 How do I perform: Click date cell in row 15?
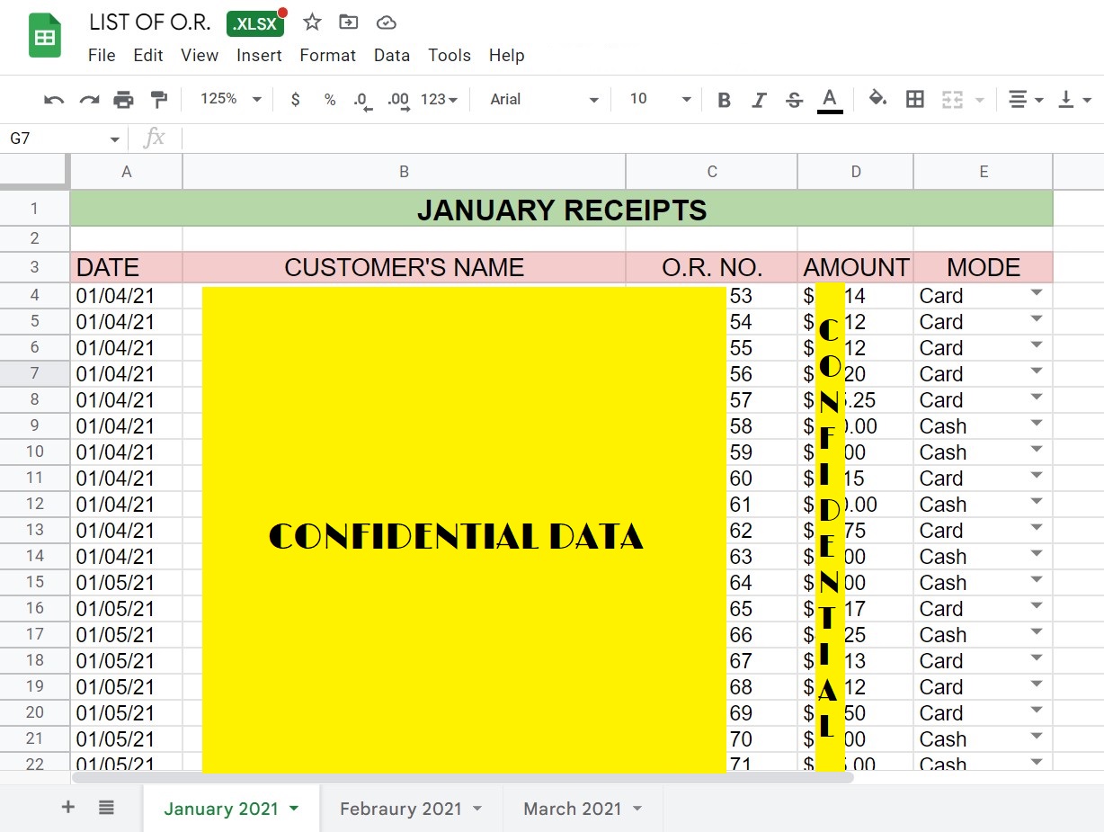(127, 583)
